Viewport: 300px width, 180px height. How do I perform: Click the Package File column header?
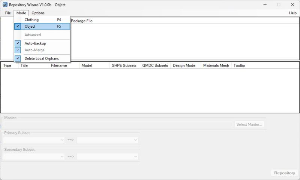tap(81, 21)
